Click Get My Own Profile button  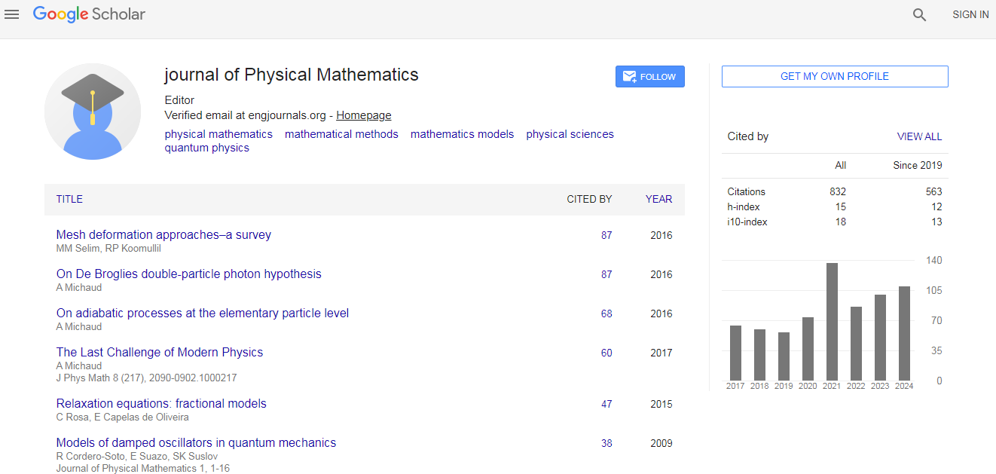coord(834,76)
